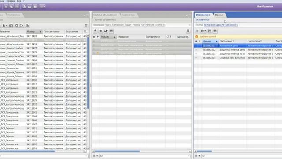Open the add ad dropdown in the ads toolbar
282x159 pixels.
coord(203,31)
